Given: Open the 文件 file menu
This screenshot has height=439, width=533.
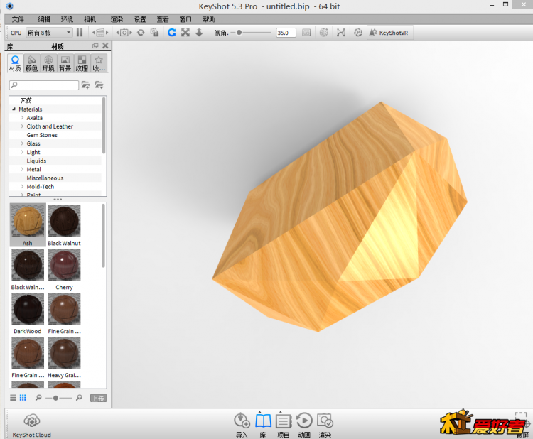Looking at the screenshot, I should click(x=18, y=19).
